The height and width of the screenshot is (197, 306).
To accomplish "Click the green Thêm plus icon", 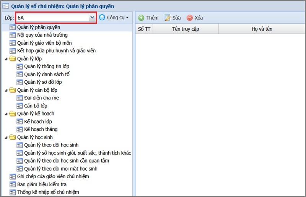I will pyautogui.click(x=141, y=18).
